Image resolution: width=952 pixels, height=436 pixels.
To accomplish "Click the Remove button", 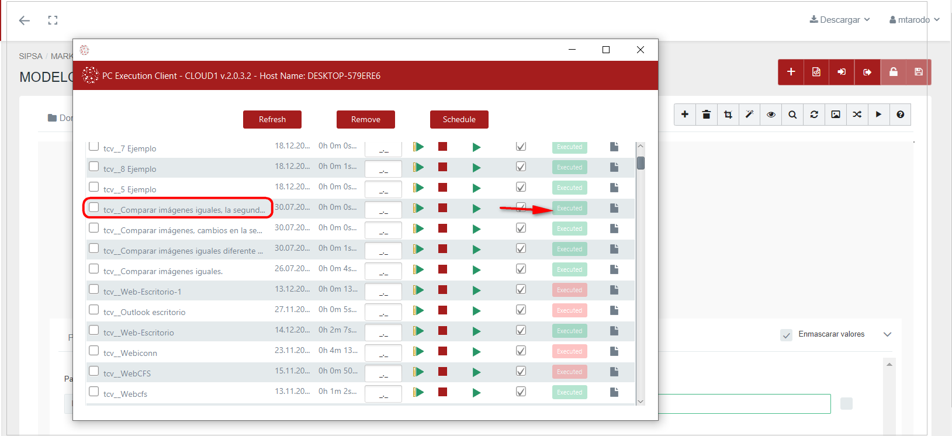I will pos(366,119).
